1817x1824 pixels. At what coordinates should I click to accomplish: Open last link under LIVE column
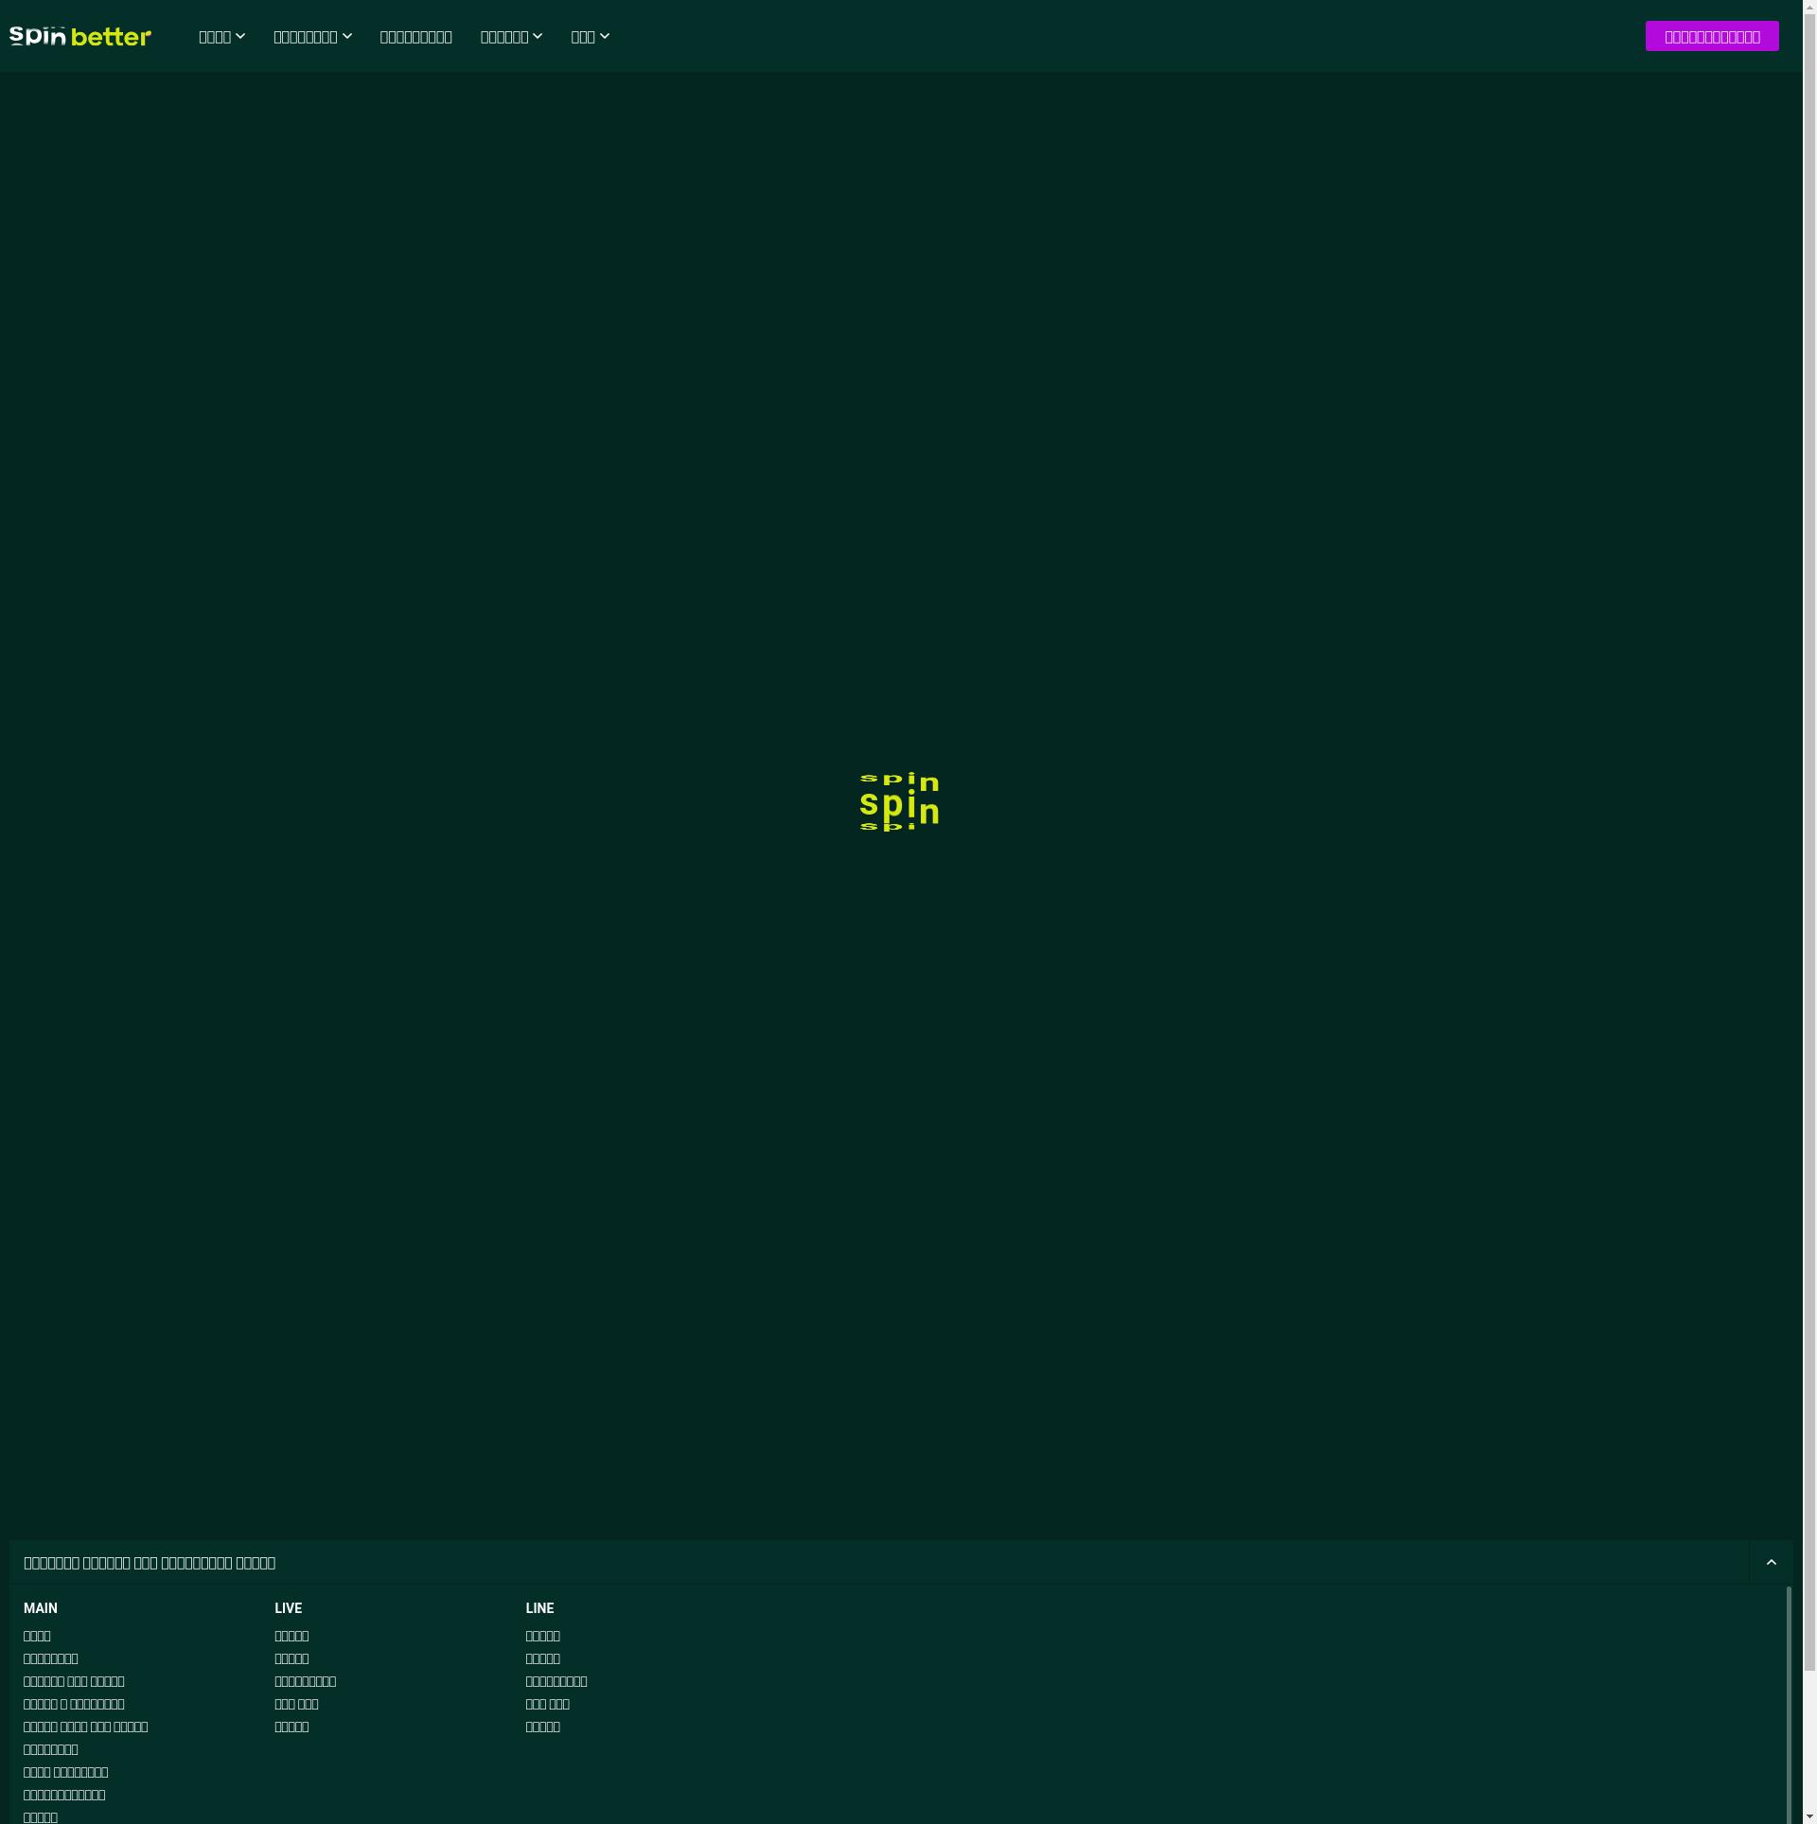coord(291,1727)
